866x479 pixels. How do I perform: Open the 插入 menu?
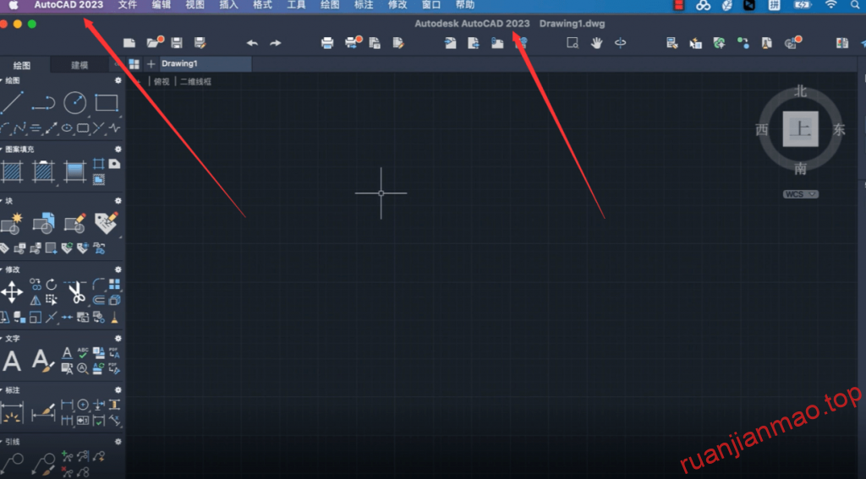point(228,5)
